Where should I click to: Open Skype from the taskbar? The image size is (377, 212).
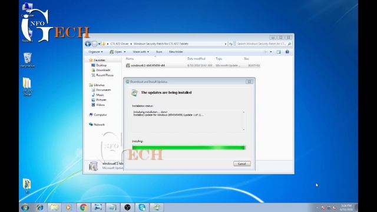[x=142, y=207]
